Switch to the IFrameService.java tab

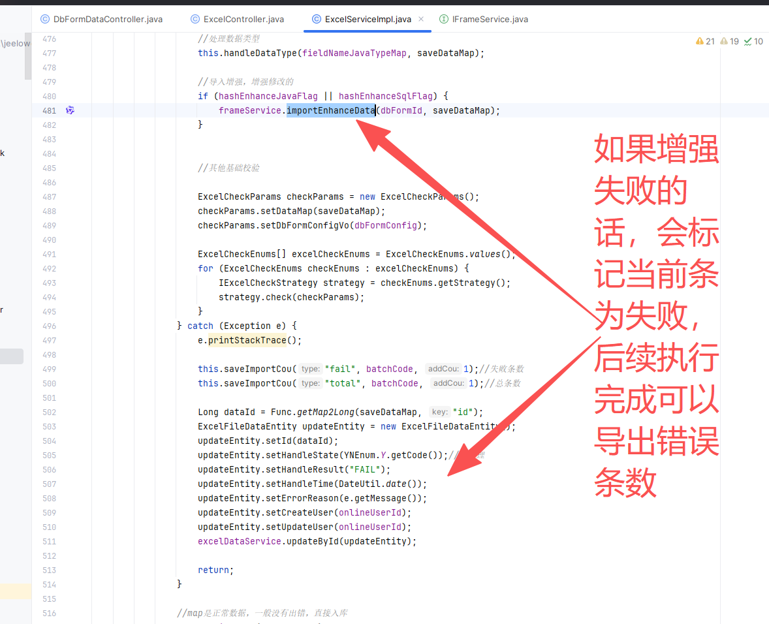click(490, 19)
